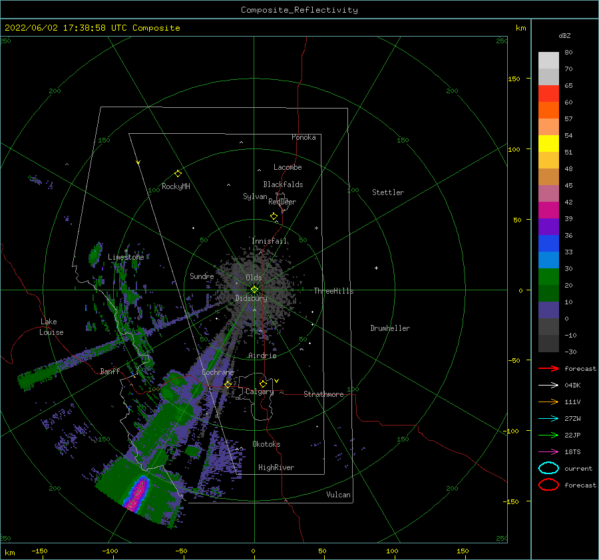Image resolution: width=599 pixels, height=560 pixels.
Task: Click the RedDeer city label
Action: click(x=282, y=202)
